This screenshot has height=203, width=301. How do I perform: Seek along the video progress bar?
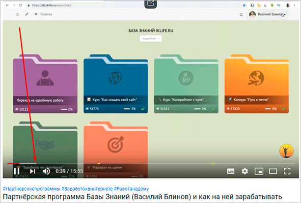(151, 163)
